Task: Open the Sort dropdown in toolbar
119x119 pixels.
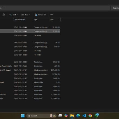Action: 14,15
